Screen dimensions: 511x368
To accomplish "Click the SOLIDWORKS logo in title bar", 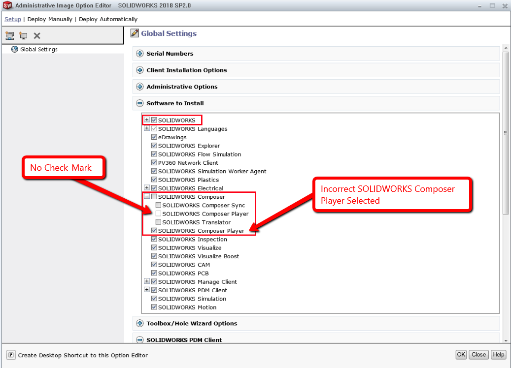I will click(7, 5).
